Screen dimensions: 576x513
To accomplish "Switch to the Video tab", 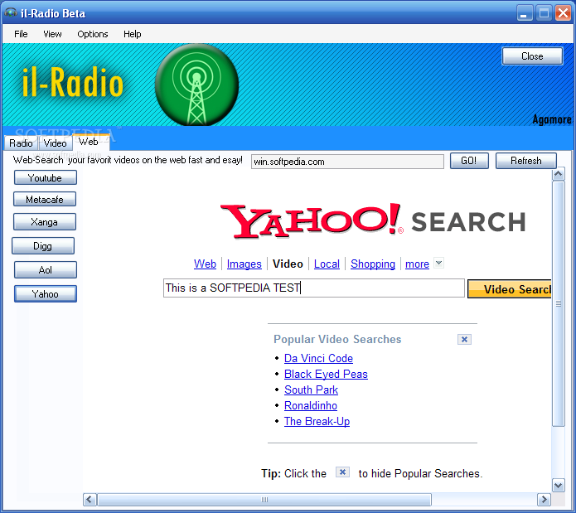I will tap(55, 143).
